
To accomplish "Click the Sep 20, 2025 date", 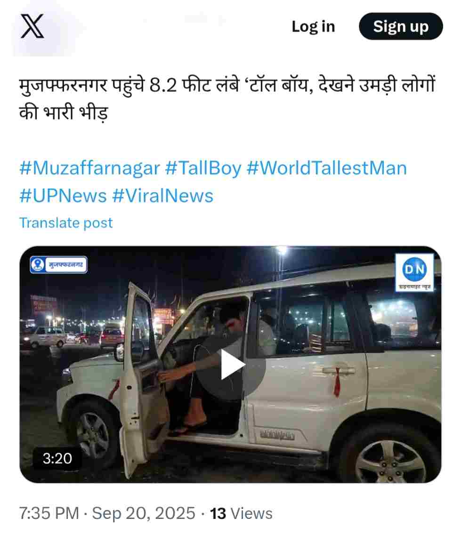I will (144, 513).
